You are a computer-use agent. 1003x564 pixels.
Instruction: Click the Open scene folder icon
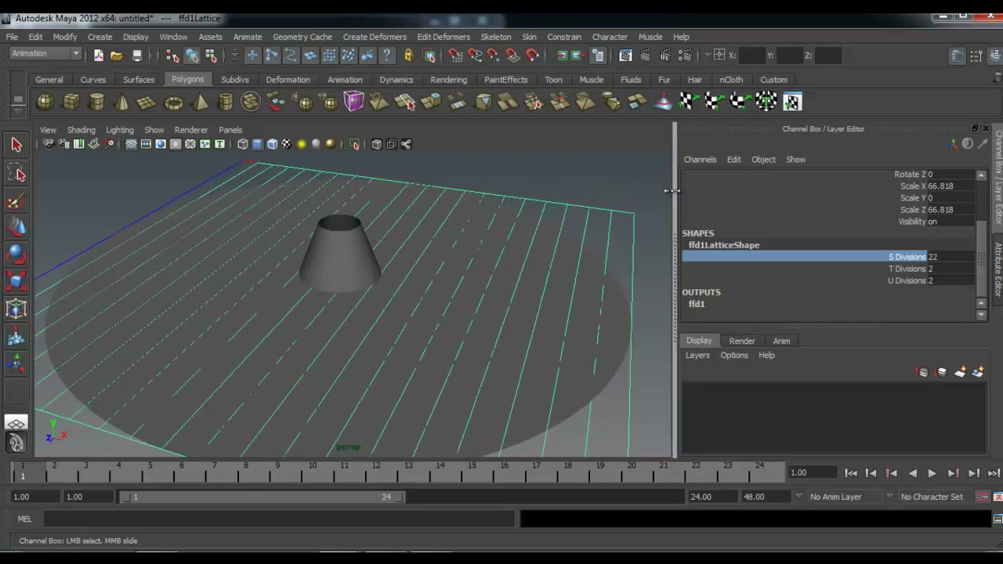(117, 55)
